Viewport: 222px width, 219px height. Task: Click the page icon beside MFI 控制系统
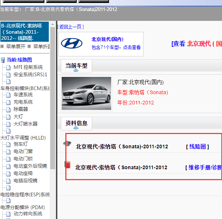pos(8,67)
